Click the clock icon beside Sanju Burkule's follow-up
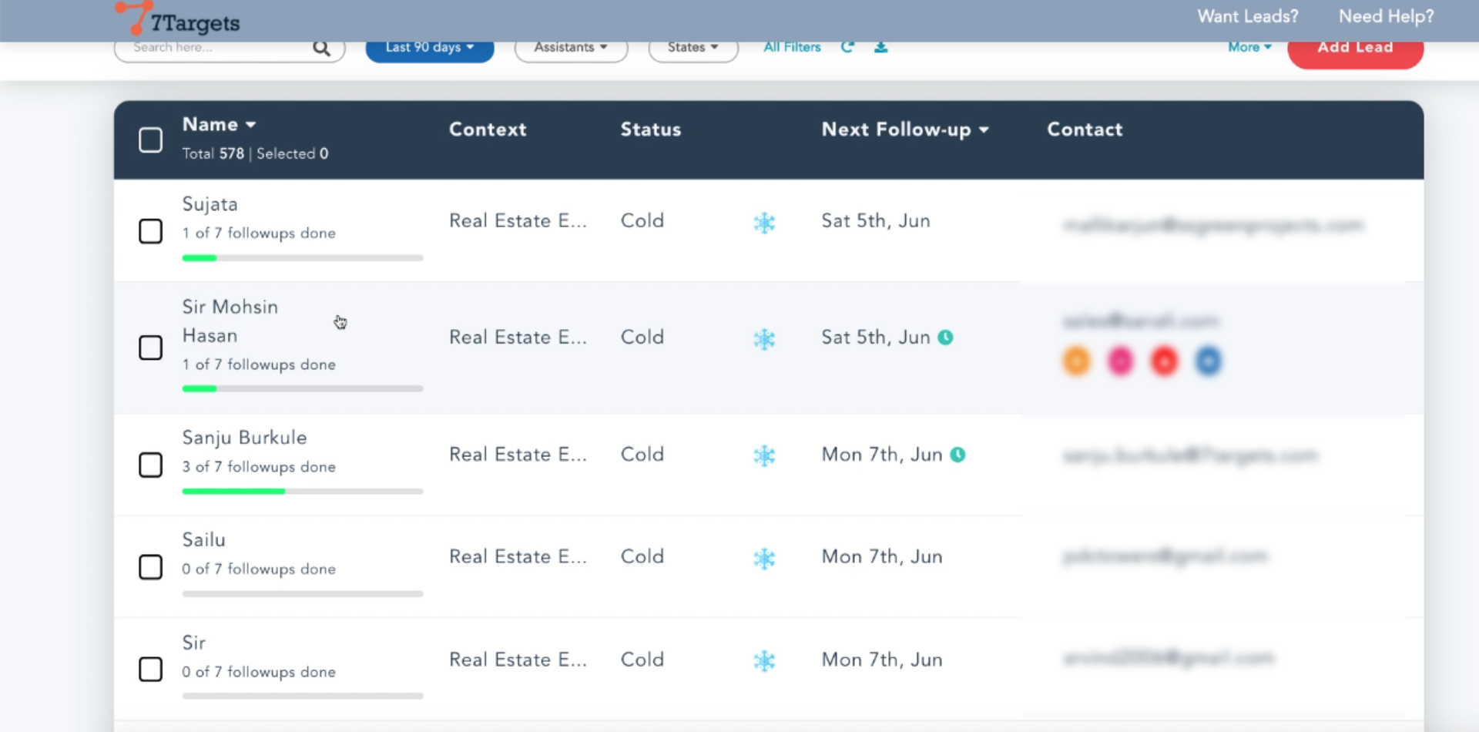Screen dimensions: 1479x732 [x=957, y=455]
